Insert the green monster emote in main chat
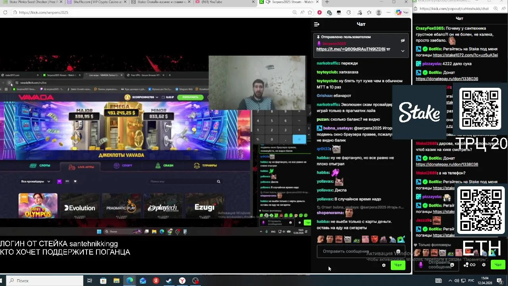Screen dimensions: 508x286 (x=401, y=239)
